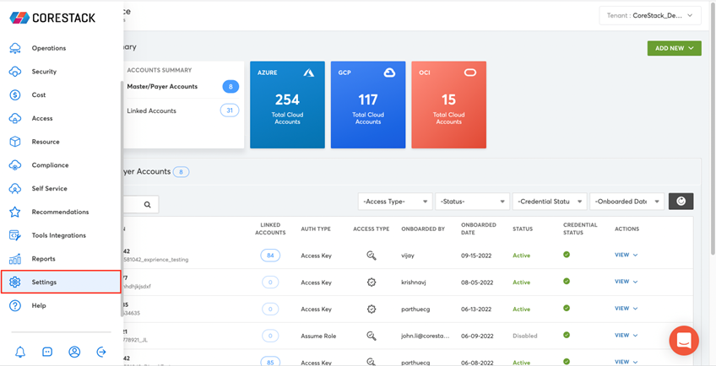Click the Linked Accounts column header
This screenshot has height=366, width=716.
coord(270,229)
